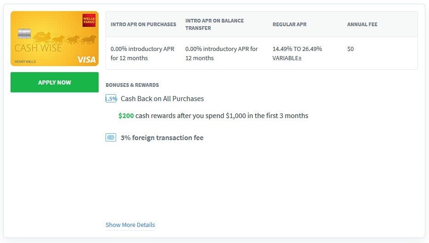Screen dimensions: 429x243
Task: Click the $0 annual fee value
Action: point(351,49)
